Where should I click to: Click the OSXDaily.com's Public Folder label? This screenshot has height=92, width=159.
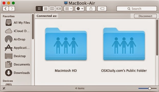[x=124, y=71]
